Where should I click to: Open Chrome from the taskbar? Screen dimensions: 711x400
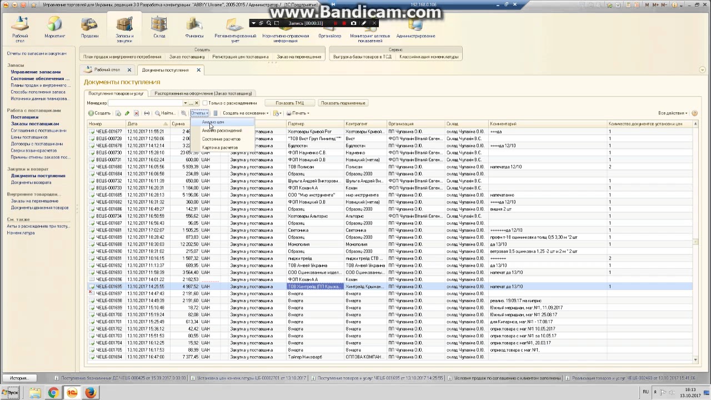click(53, 393)
